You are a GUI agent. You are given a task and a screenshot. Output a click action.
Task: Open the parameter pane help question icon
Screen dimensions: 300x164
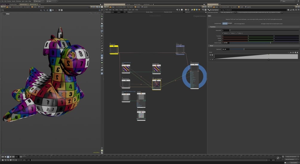click(x=298, y=10)
